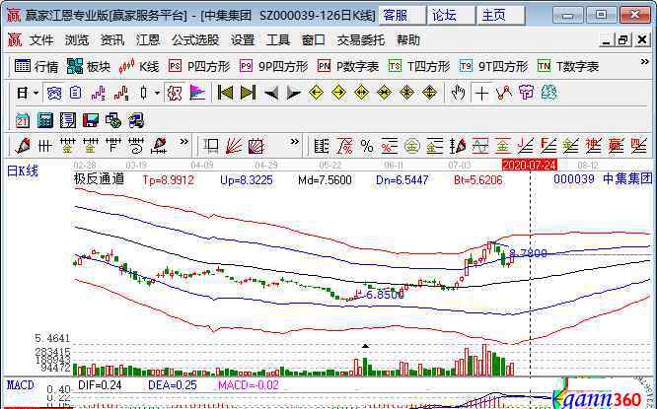Select the percent % line tool
The width and height of the screenshot is (657, 409).
tap(367, 146)
